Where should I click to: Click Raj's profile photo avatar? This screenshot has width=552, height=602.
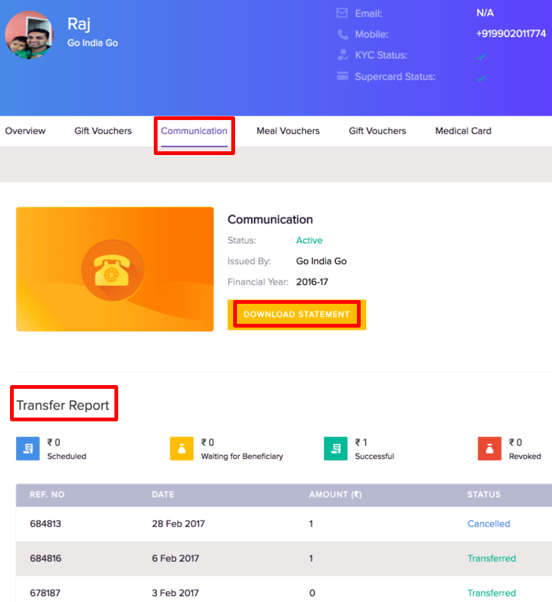[x=29, y=35]
